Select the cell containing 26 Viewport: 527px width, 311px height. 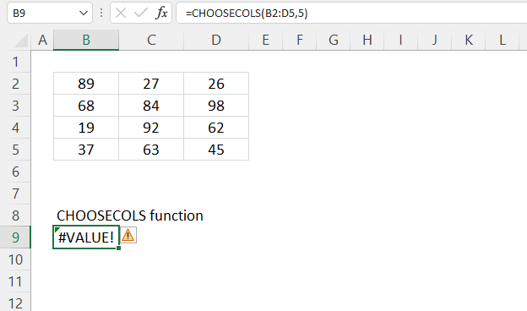(216, 84)
